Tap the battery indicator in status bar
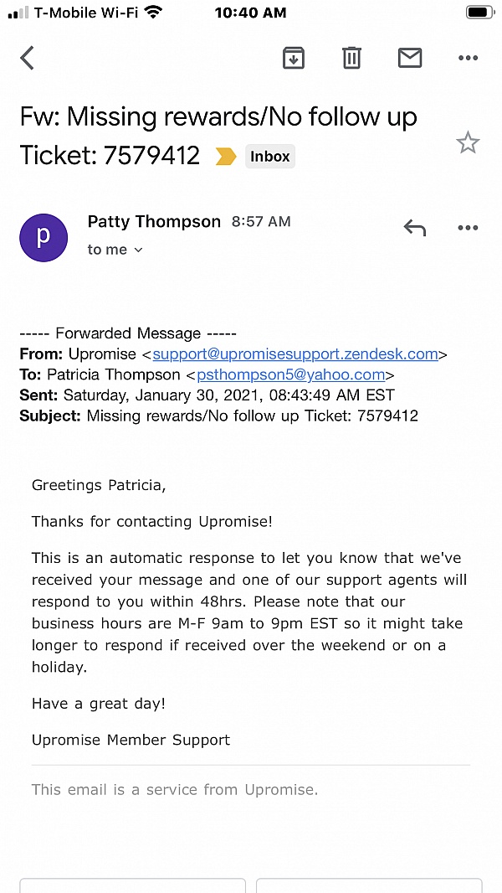This screenshot has height=893, width=502. (480, 13)
